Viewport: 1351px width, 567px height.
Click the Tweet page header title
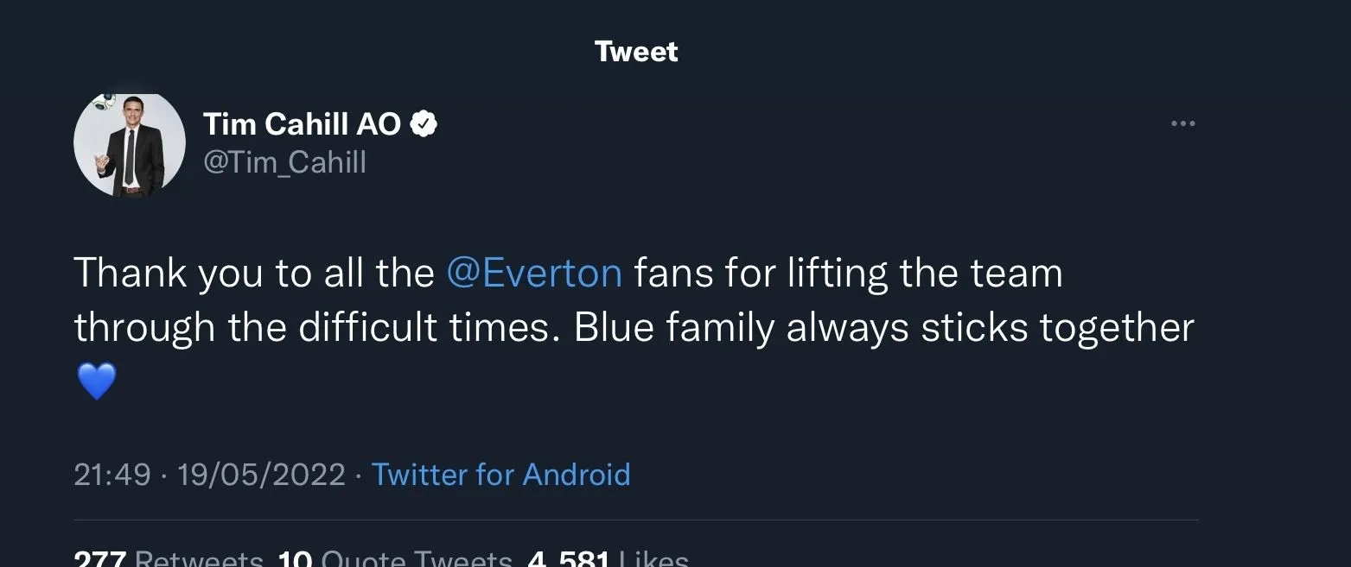636,52
